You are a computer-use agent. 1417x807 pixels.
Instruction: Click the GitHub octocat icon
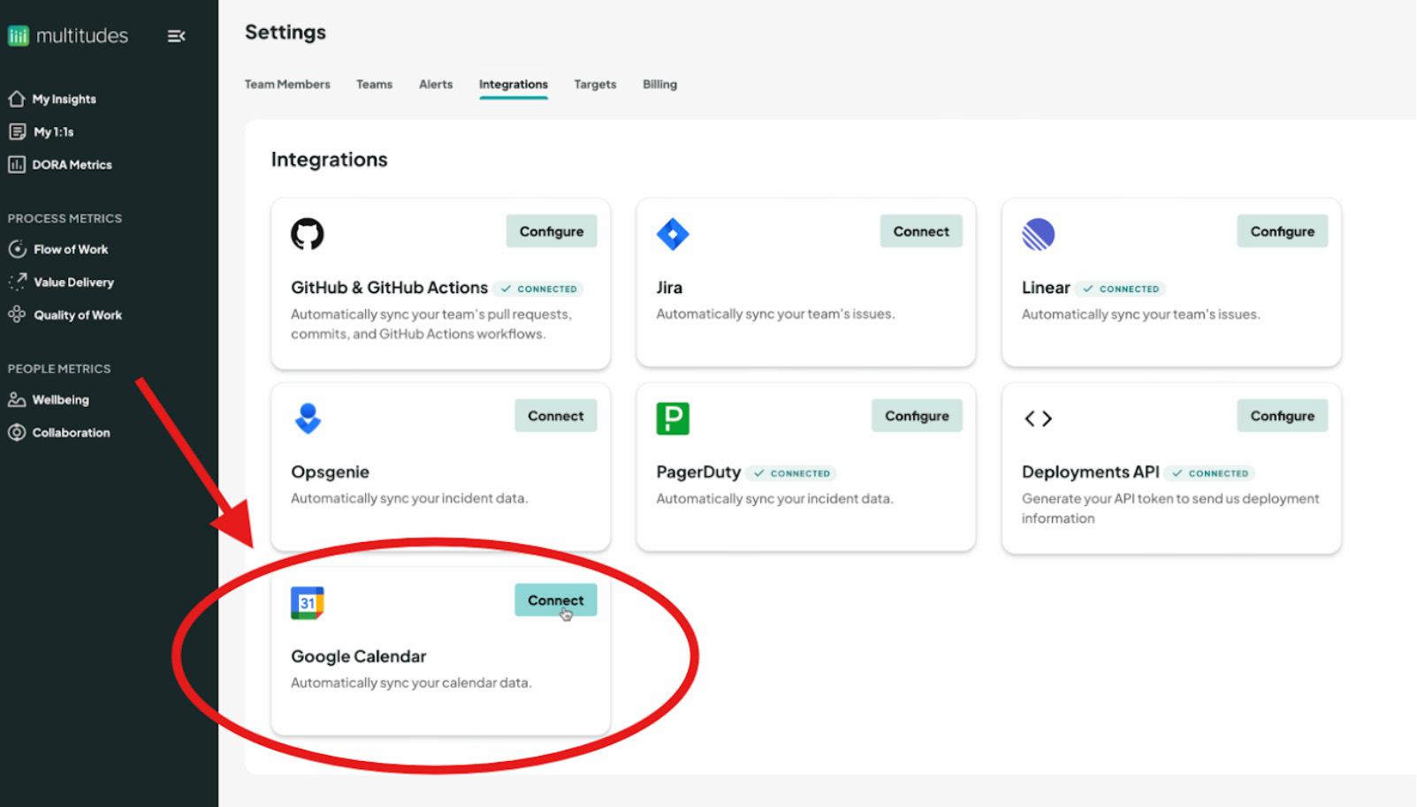click(x=308, y=234)
